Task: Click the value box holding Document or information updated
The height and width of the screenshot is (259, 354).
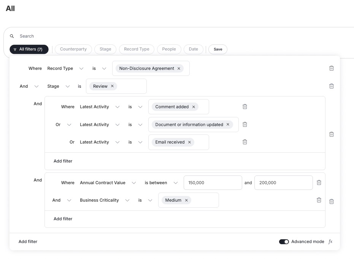Action: pos(194,125)
